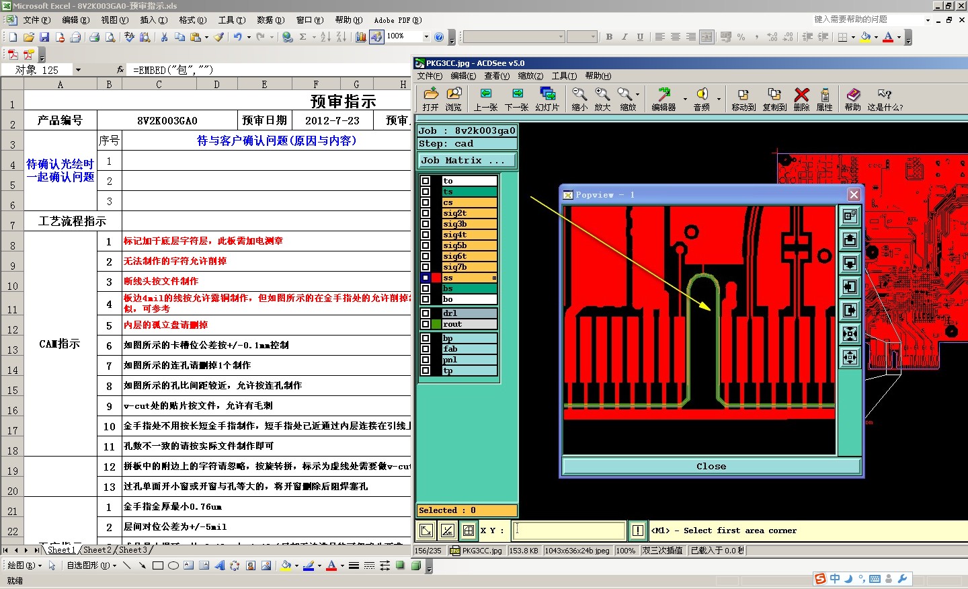Image resolution: width=968 pixels, height=589 pixels.
Task: Save the workbook with the floppy disk icon
Action: pos(44,37)
